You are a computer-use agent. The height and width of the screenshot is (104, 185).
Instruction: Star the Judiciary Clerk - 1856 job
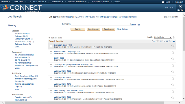[173, 78]
